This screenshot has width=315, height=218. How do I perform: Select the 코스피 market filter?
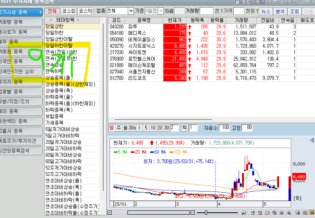tap(69, 11)
